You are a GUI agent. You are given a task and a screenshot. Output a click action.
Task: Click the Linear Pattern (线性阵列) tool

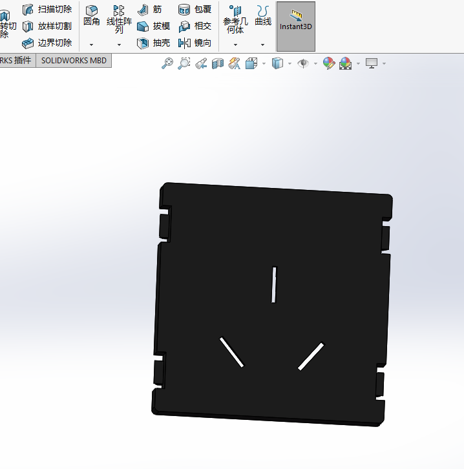[x=119, y=19]
